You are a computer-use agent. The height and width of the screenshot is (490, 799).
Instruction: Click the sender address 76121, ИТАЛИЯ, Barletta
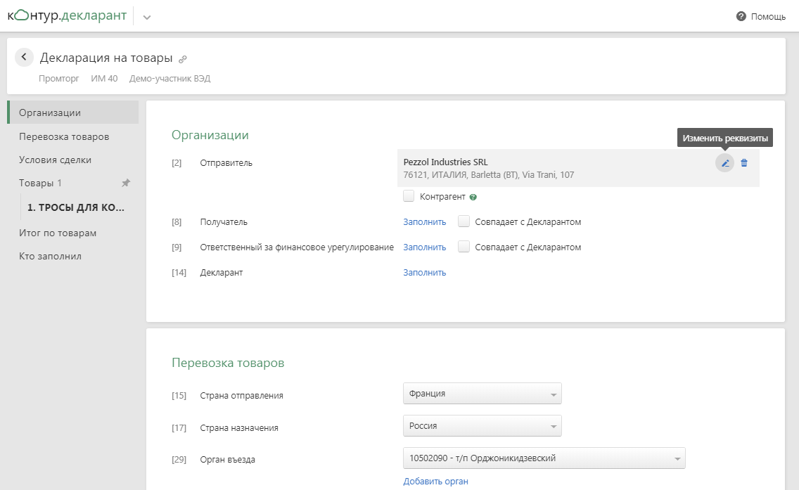(x=489, y=175)
